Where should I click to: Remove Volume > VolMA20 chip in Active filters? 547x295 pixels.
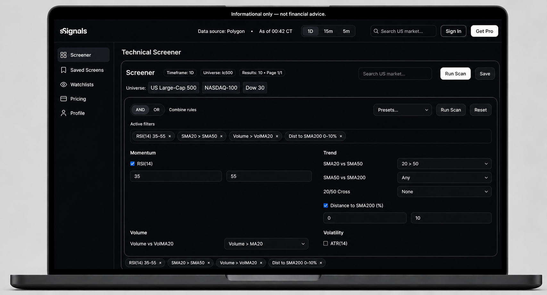pos(277,136)
